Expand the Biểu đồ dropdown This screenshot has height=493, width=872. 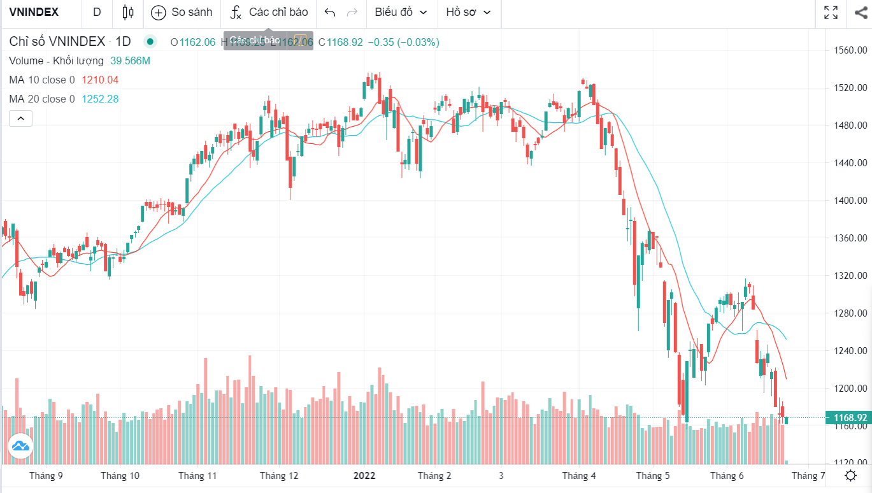401,12
